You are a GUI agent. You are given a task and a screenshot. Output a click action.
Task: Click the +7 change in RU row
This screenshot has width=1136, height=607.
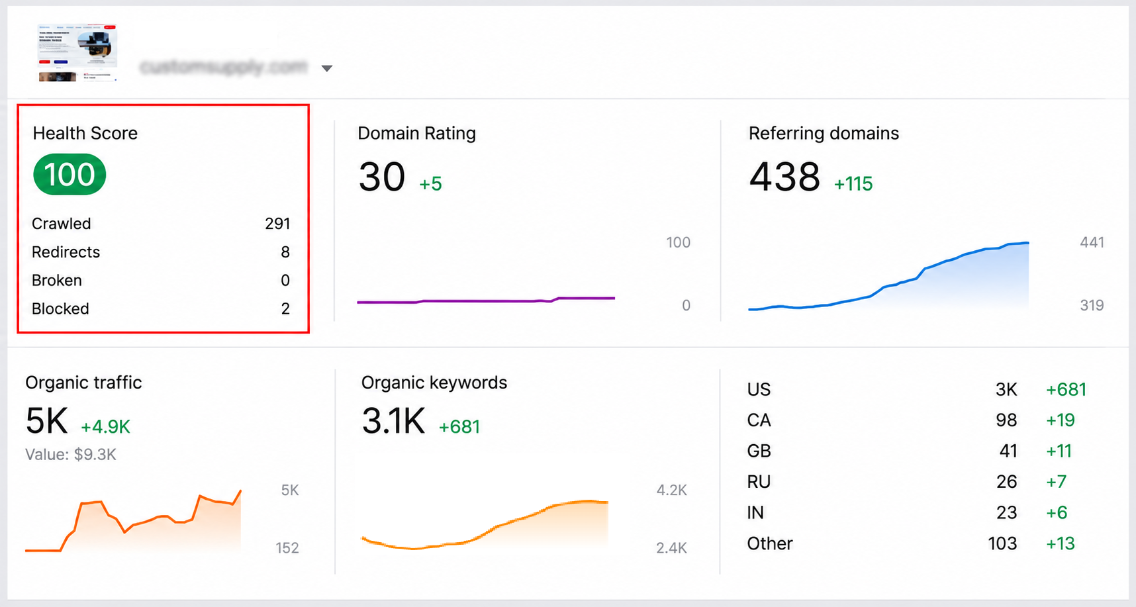point(1056,482)
